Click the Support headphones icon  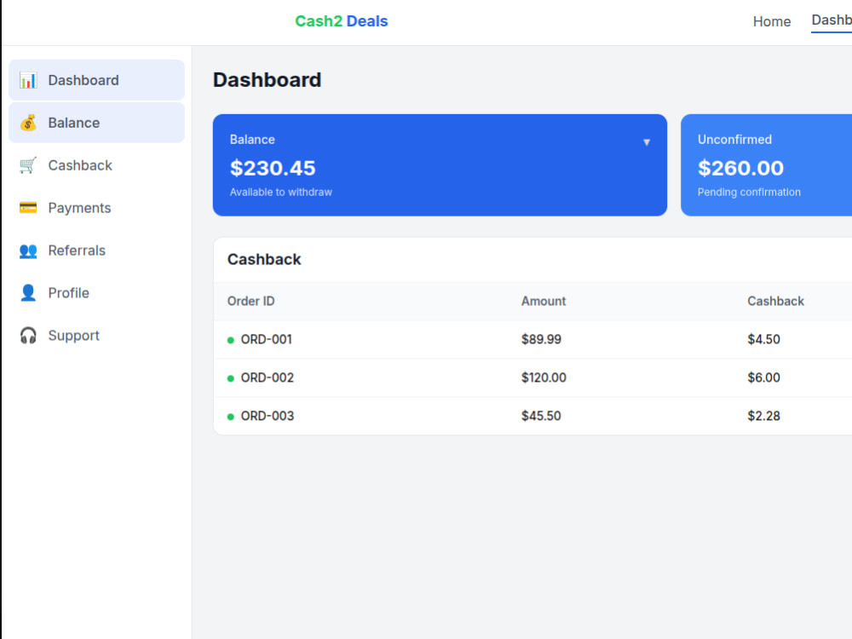click(x=28, y=335)
